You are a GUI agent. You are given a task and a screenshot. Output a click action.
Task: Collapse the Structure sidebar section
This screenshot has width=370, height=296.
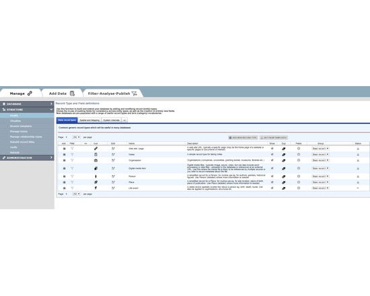(x=27, y=110)
